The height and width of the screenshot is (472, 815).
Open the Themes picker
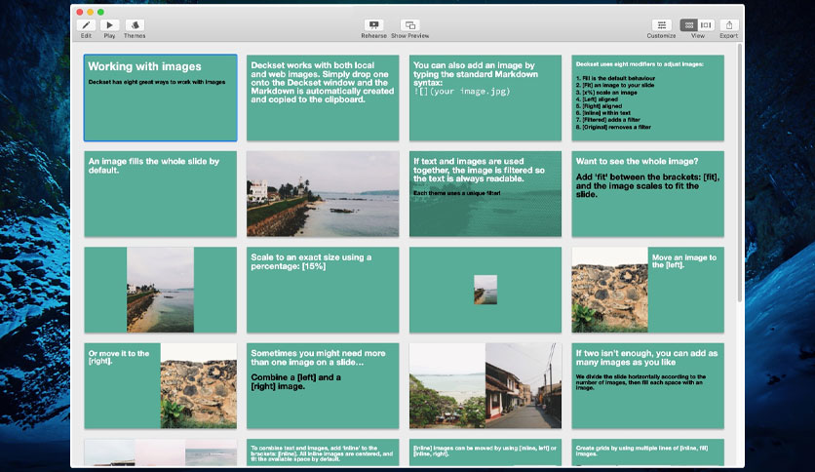pyautogui.click(x=135, y=25)
